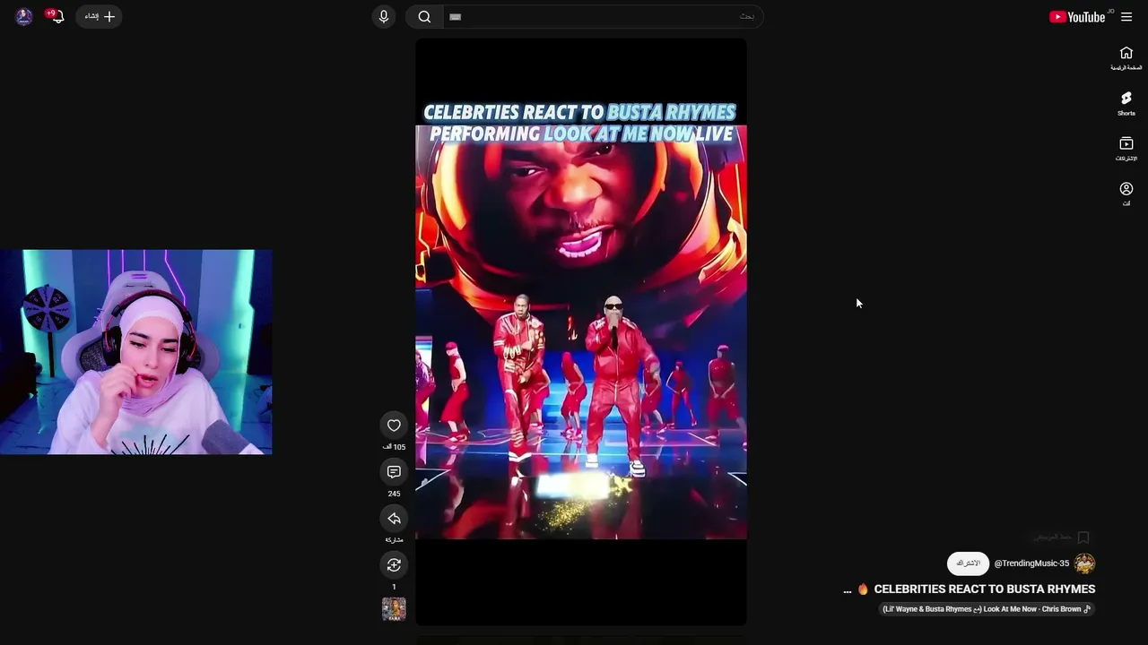
Task: Remix this Short
Action: (x=394, y=565)
